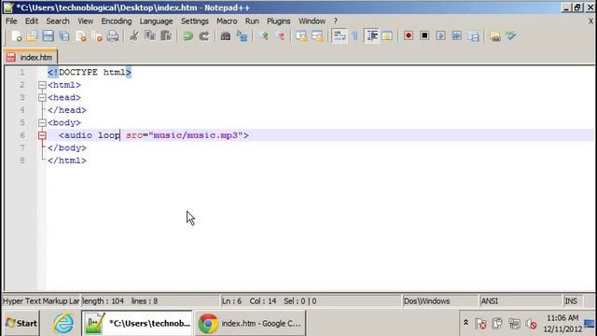Click the Save All icon
The height and width of the screenshot is (336, 597).
pyautogui.click(x=64, y=36)
